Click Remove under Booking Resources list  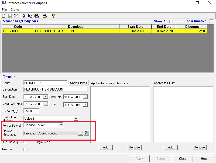coord(134,147)
